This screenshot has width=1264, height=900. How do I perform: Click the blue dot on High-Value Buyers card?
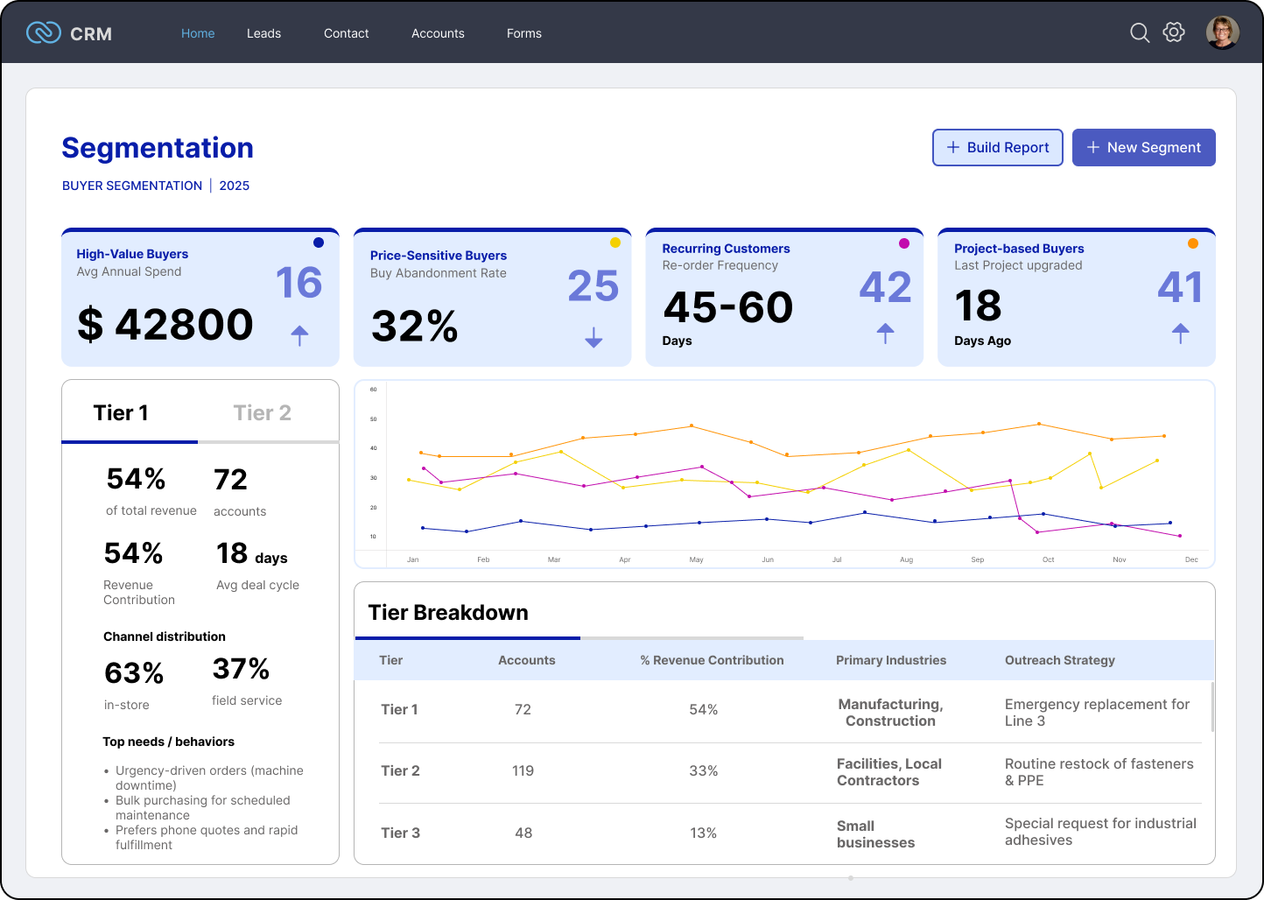tap(319, 243)
